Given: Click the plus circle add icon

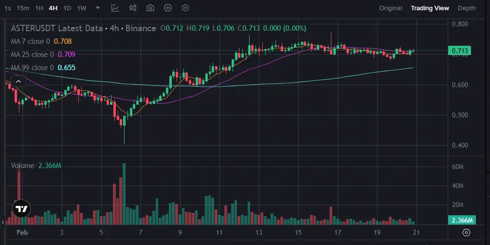Looking at the screenshot, I should click(x=168, y=8).
